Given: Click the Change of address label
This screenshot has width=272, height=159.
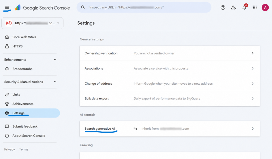Looking at the screenshot, I should click(98, 84).
